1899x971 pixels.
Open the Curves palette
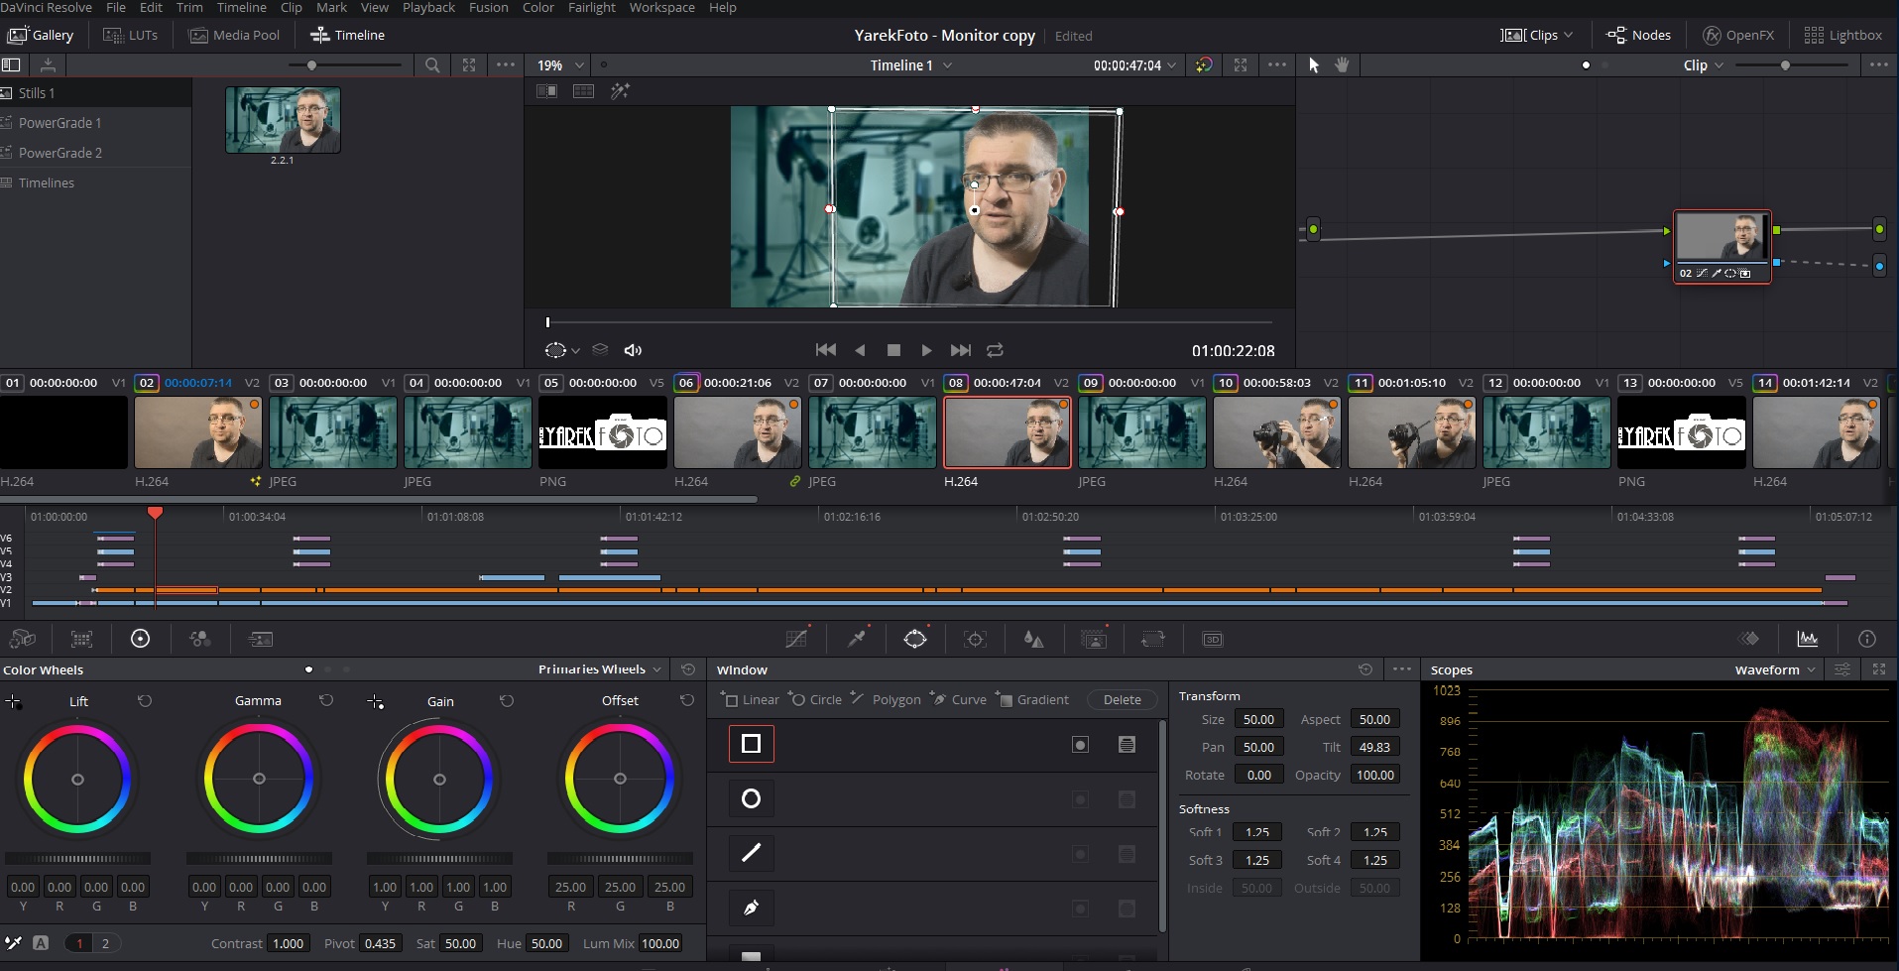point(797,638)
